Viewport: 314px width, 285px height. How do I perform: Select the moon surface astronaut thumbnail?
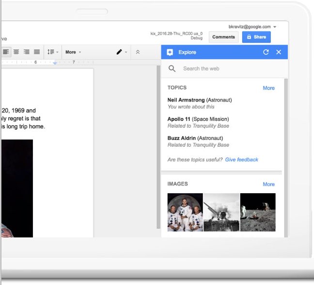click(258, 212)
